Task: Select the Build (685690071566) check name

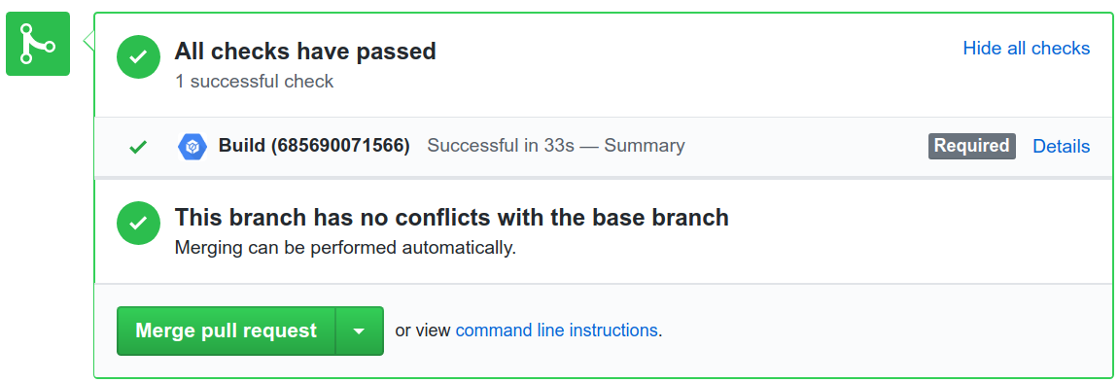Action: click(x=314, y=146)
